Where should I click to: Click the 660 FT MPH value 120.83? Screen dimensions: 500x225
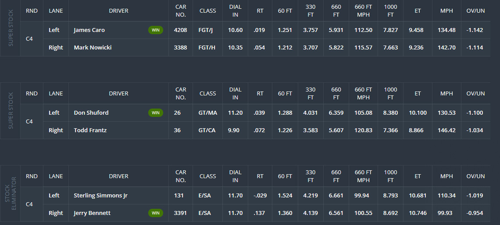click(x=363, y=130)
